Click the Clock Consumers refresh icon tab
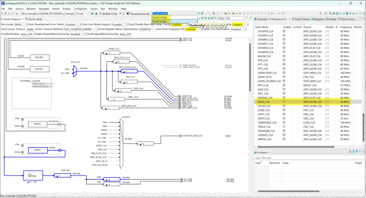 click(x=339, y=19)
